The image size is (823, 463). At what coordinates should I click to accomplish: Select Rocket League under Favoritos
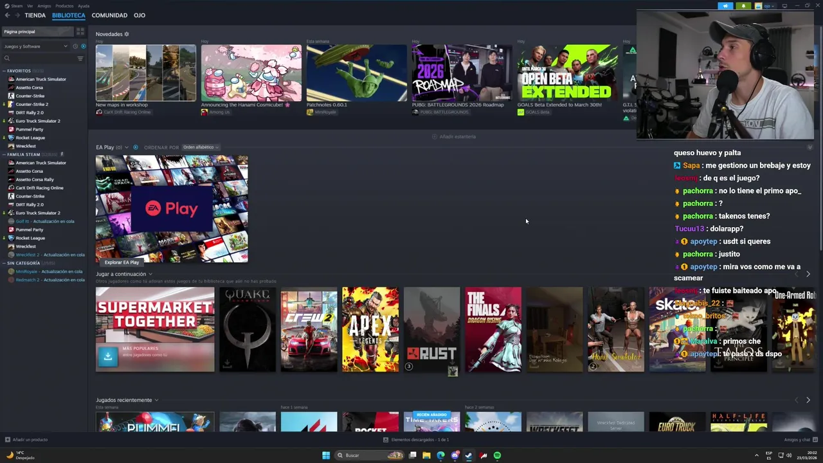pyautogui.click(x=30, y=138)
